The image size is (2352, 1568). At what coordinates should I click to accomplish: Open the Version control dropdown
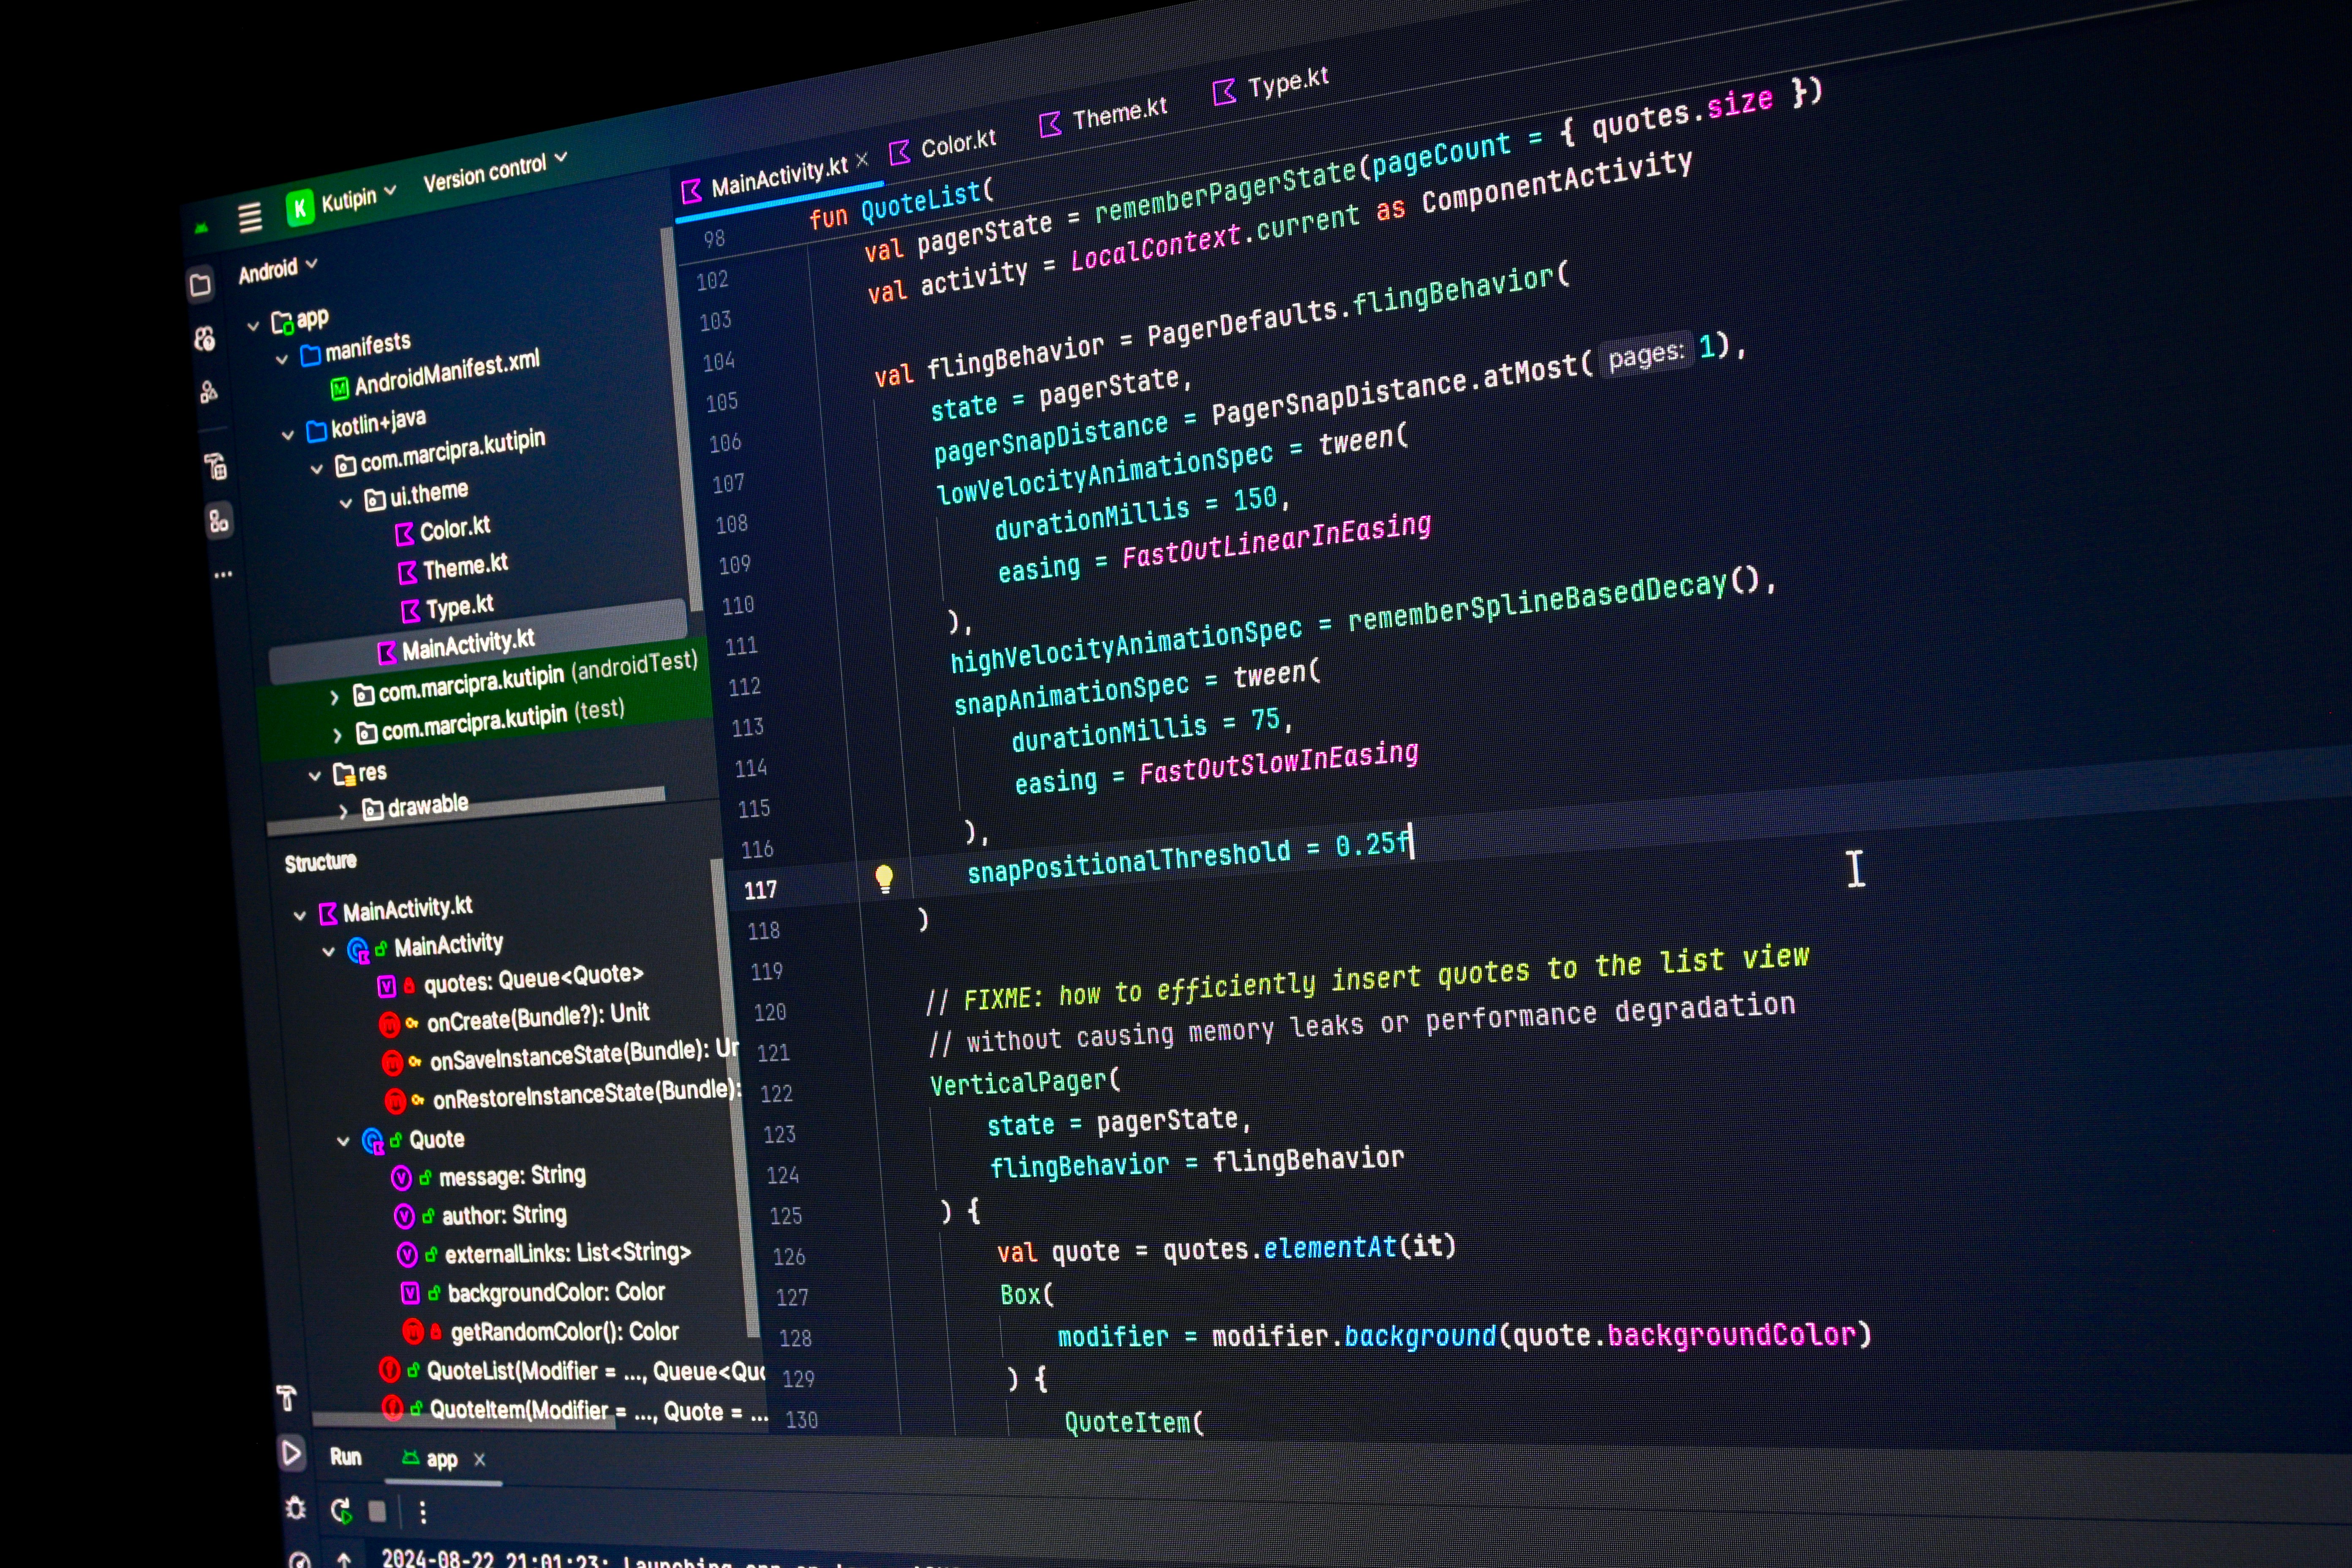tap(495, 172)
